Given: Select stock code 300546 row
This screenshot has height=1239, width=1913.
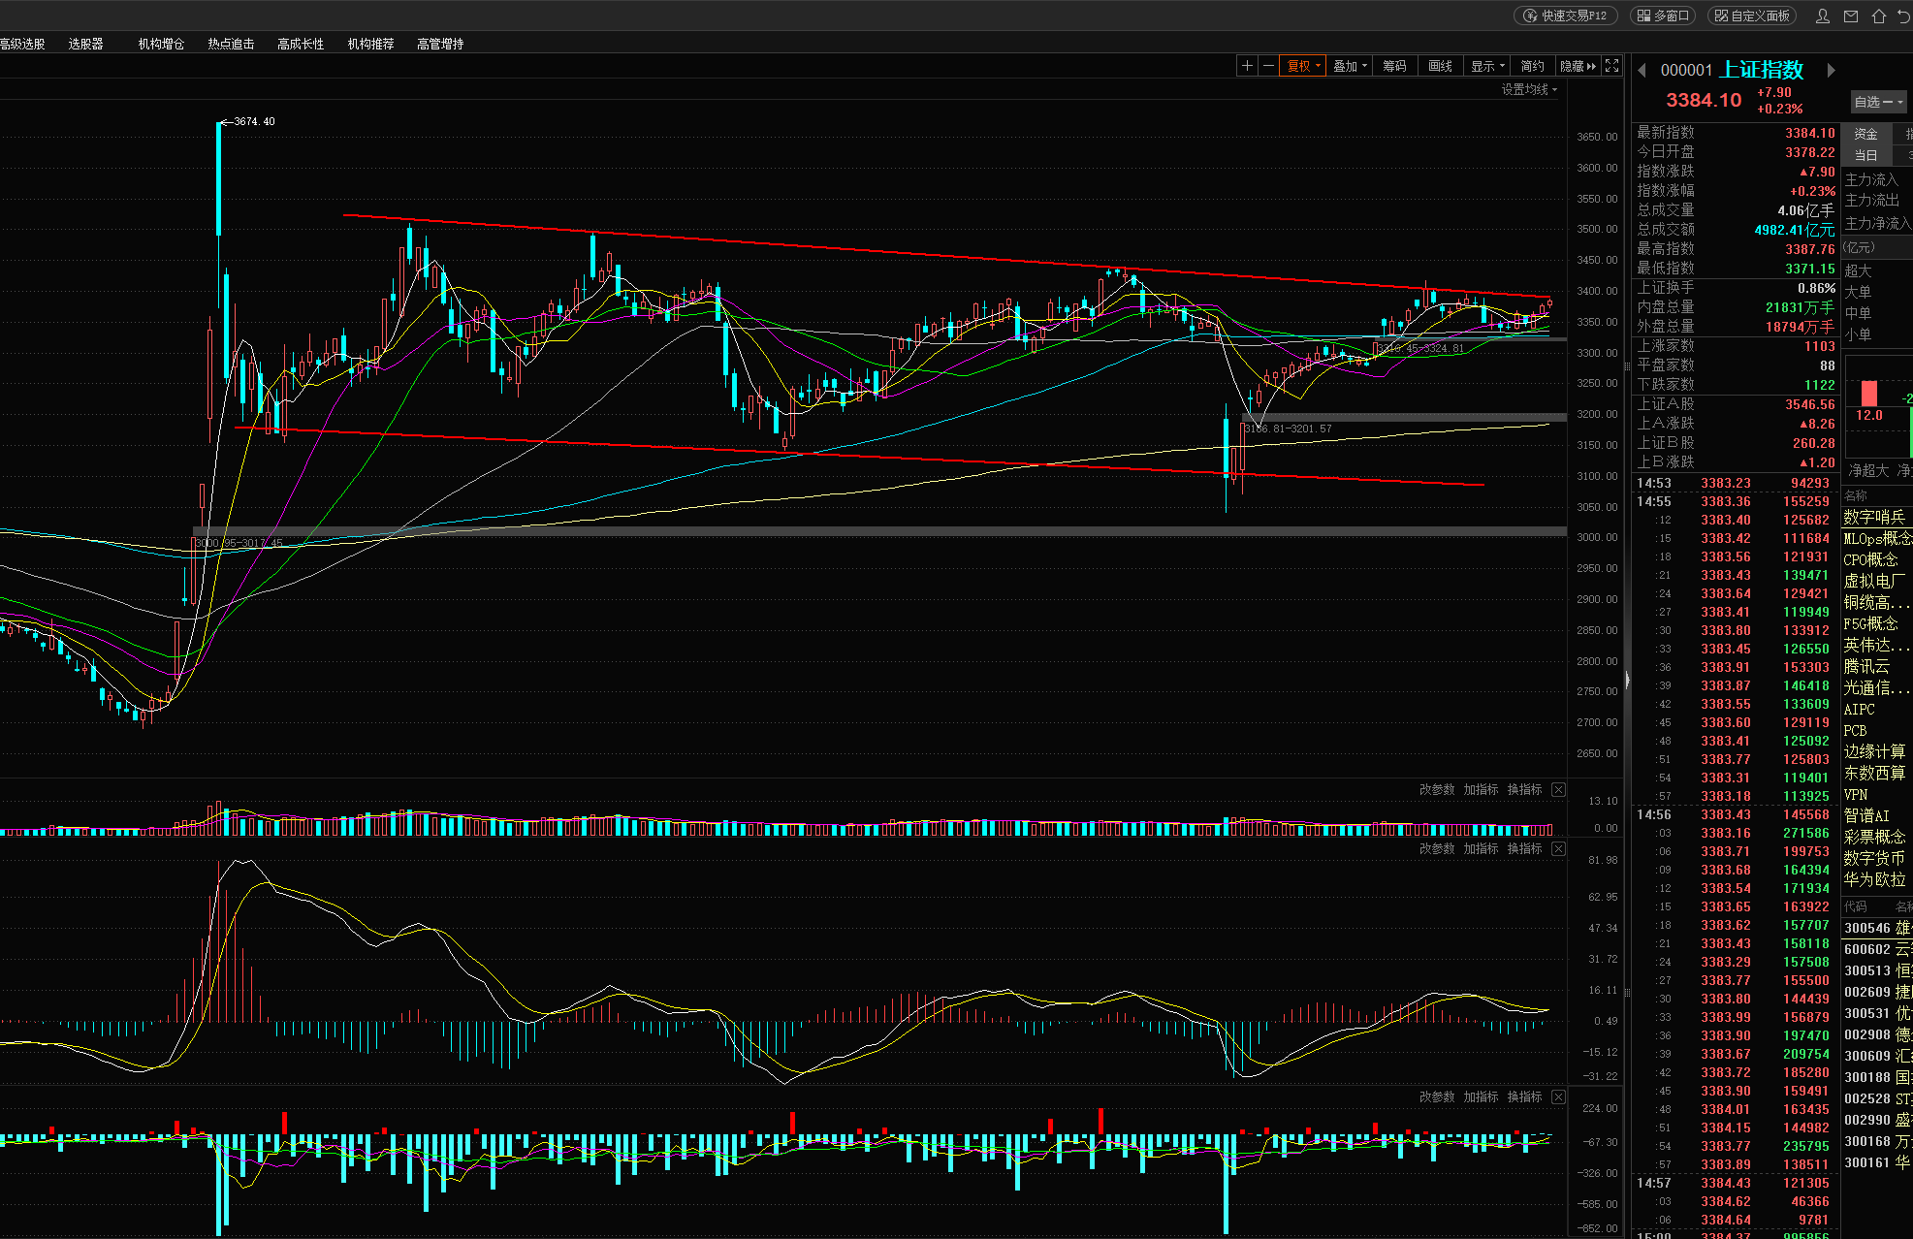Looking at the screenshot, I should tap(1876, 928).
